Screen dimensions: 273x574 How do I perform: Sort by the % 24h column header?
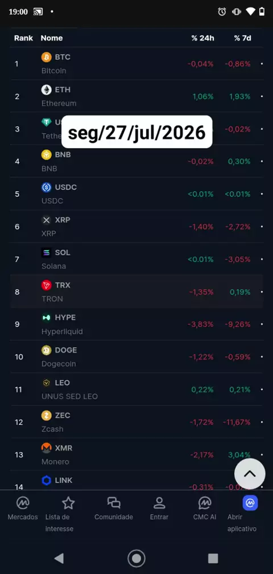point(203,38)
